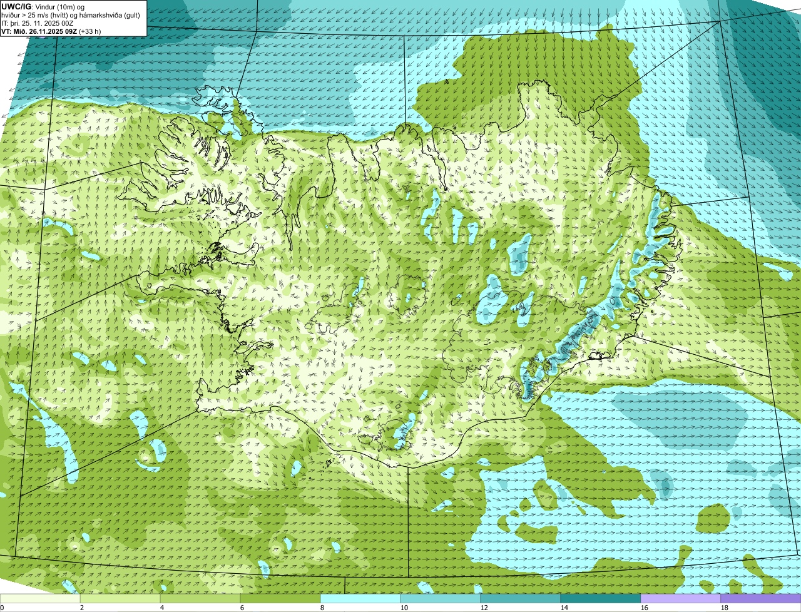Screen dimensions: 801x612
Task: Click the scale label '12'
Action: point(484,608)
